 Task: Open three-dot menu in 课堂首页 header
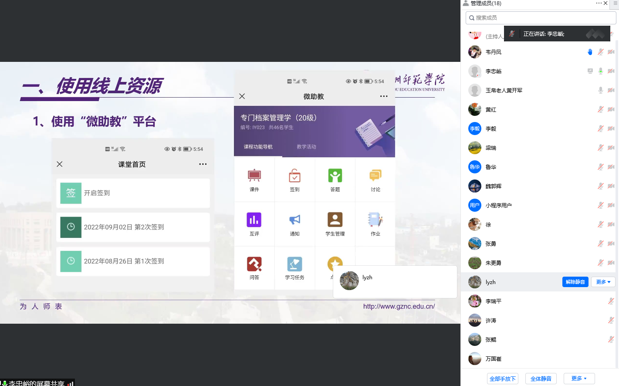[x=203, y=164]
